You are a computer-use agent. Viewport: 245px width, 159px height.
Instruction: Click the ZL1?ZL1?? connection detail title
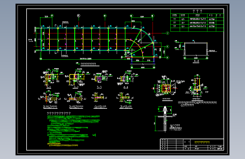(126, 107)
